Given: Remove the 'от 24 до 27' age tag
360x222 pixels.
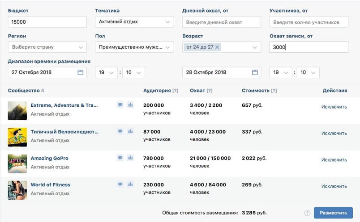Looking at the screenshot, I should (x=217, y=47).
